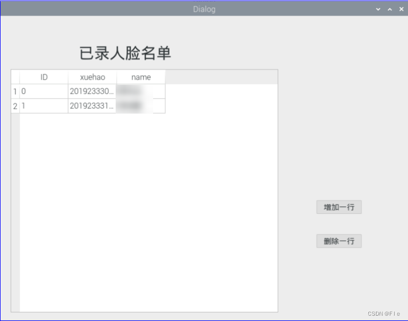The image size is (408, 321).
Task: Click the name cell in the first row
Action: tap(141, 92)
